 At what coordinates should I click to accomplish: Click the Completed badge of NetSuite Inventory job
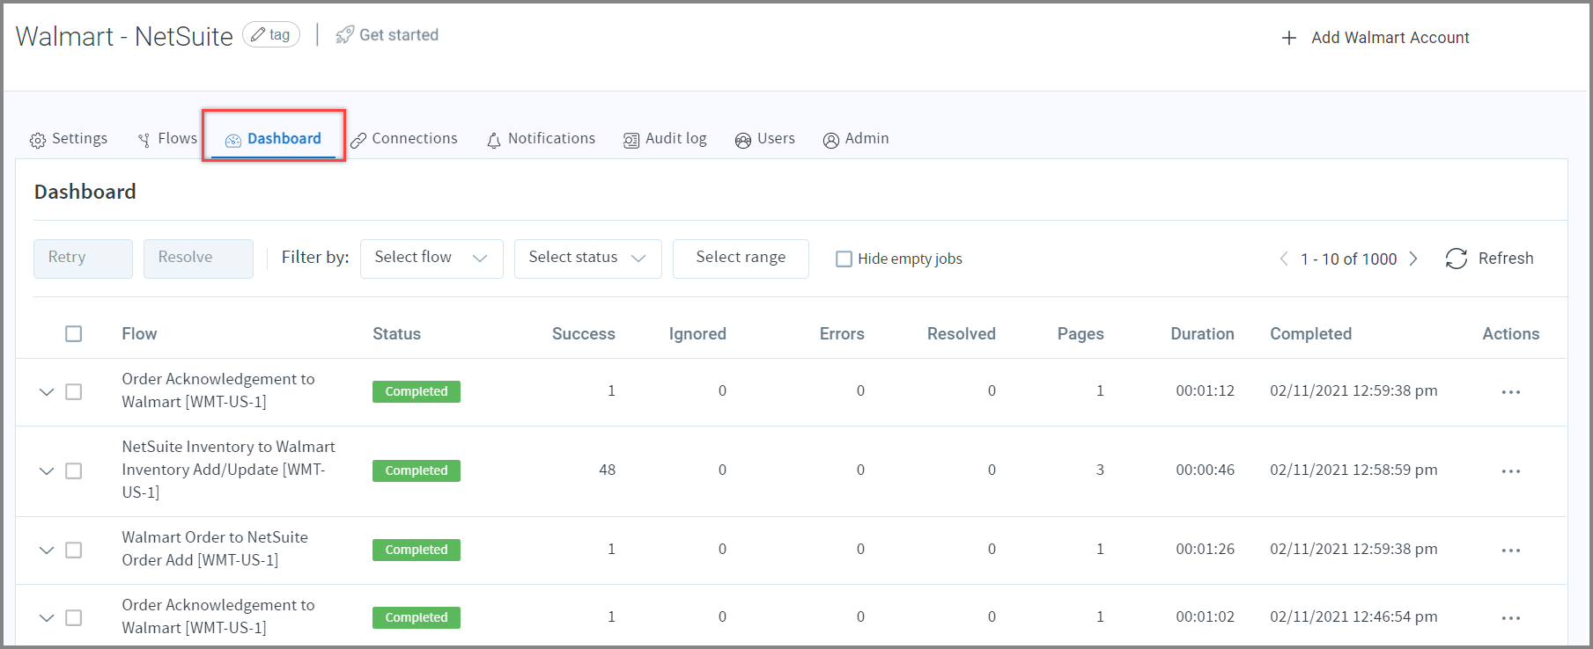point(417,470)
